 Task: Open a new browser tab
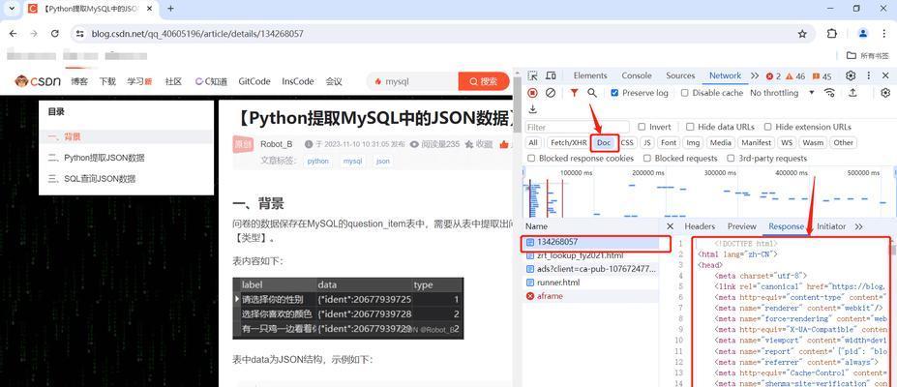click(170, 9)
